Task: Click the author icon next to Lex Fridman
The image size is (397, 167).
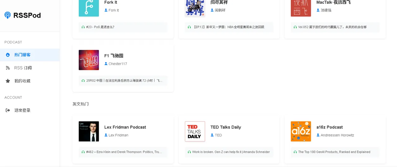Action: (106, 135)
